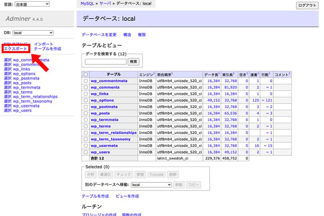Open wp_termmeta table link in table list
The height and width of the screenshot is (216, 324).
105,120
